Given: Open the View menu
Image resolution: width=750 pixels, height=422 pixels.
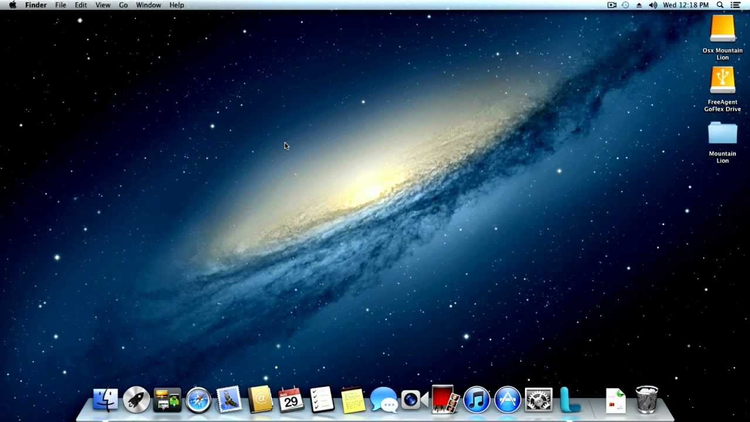Looking at the screenshot, I should 103,5.
